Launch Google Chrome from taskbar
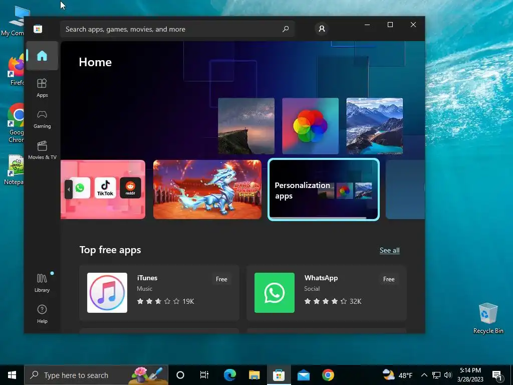The image size is (513, 385). (328, 375)
